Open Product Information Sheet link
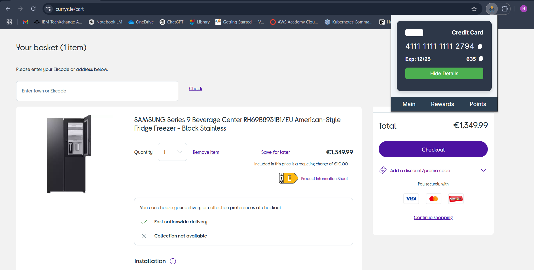This screenshot has width=534, height=270. tap(325, 179)
